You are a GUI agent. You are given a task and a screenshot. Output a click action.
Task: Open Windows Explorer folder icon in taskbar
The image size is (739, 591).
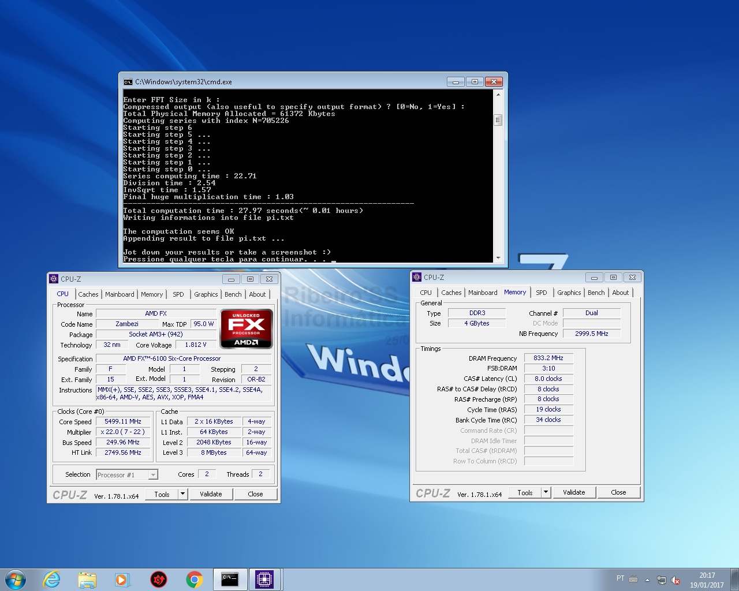[x=87, y=579]
